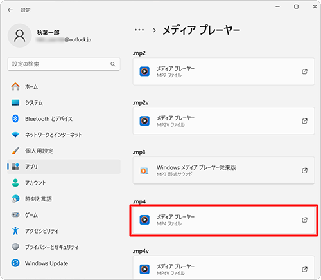Click the magnifier icon in the search box

click(113, 64)
